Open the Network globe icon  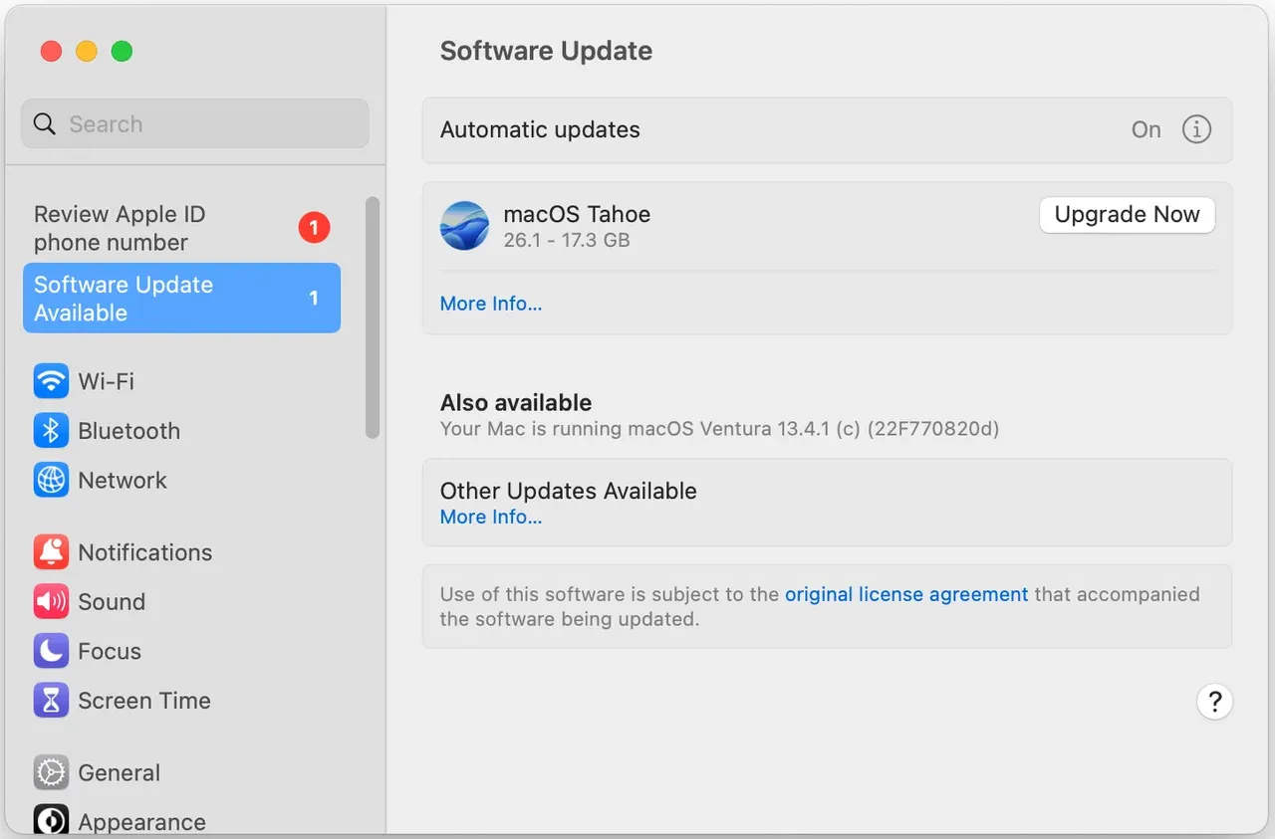[51, 480]
